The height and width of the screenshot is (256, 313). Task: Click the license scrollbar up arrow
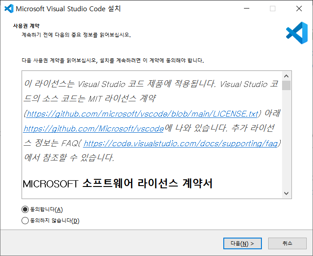pos(286,76)
